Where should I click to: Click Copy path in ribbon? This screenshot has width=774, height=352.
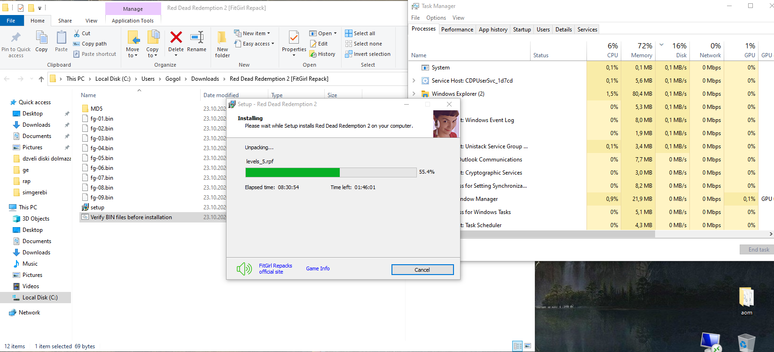coord(90,44)
